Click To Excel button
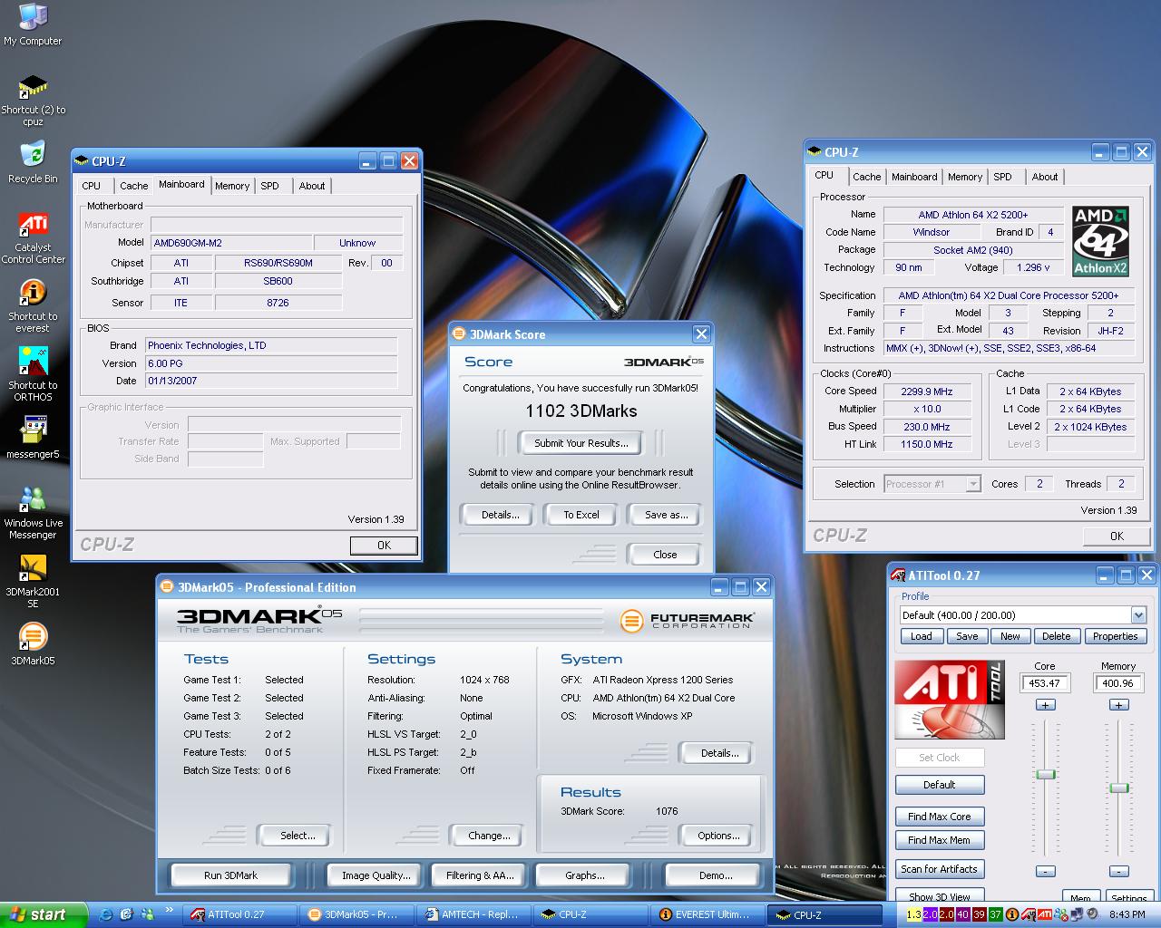 coord(581,515)
